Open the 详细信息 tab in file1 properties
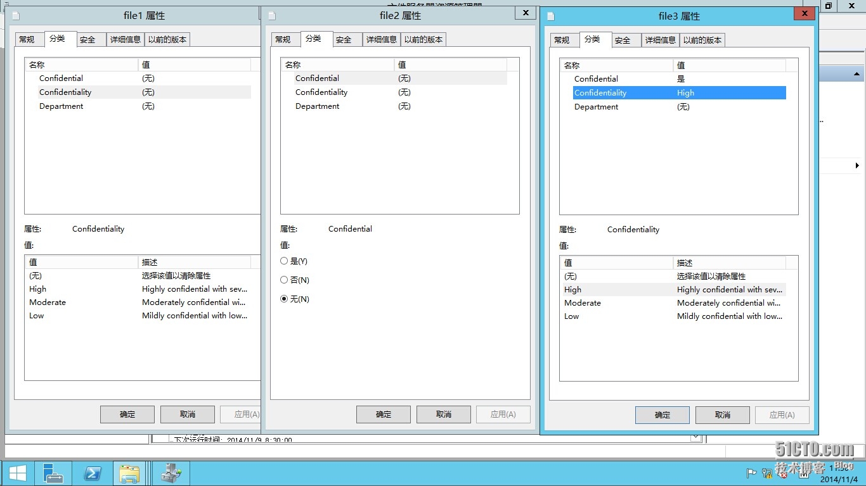 [126, 39]
